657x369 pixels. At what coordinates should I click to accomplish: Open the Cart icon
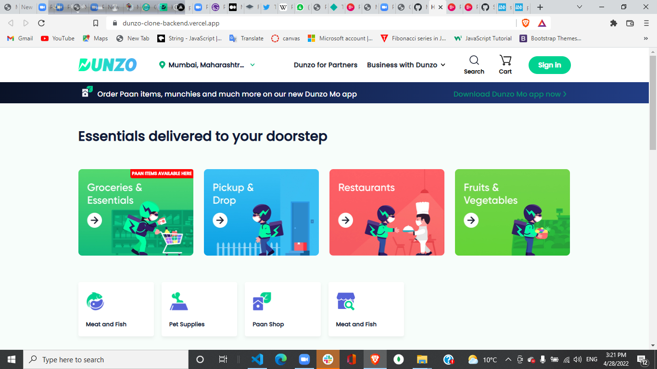tap(505, 60)
